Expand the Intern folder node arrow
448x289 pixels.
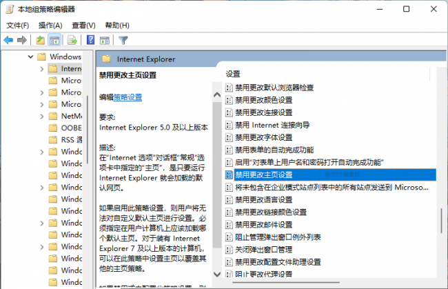(x=42, y=69)
